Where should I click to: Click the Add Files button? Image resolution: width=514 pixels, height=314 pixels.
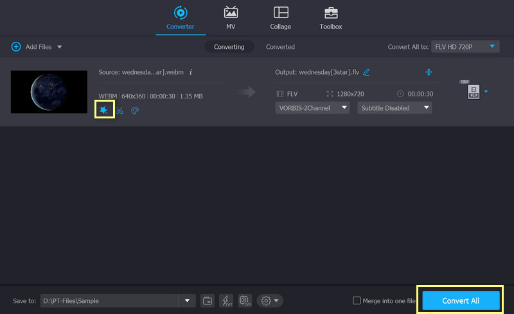36,47
